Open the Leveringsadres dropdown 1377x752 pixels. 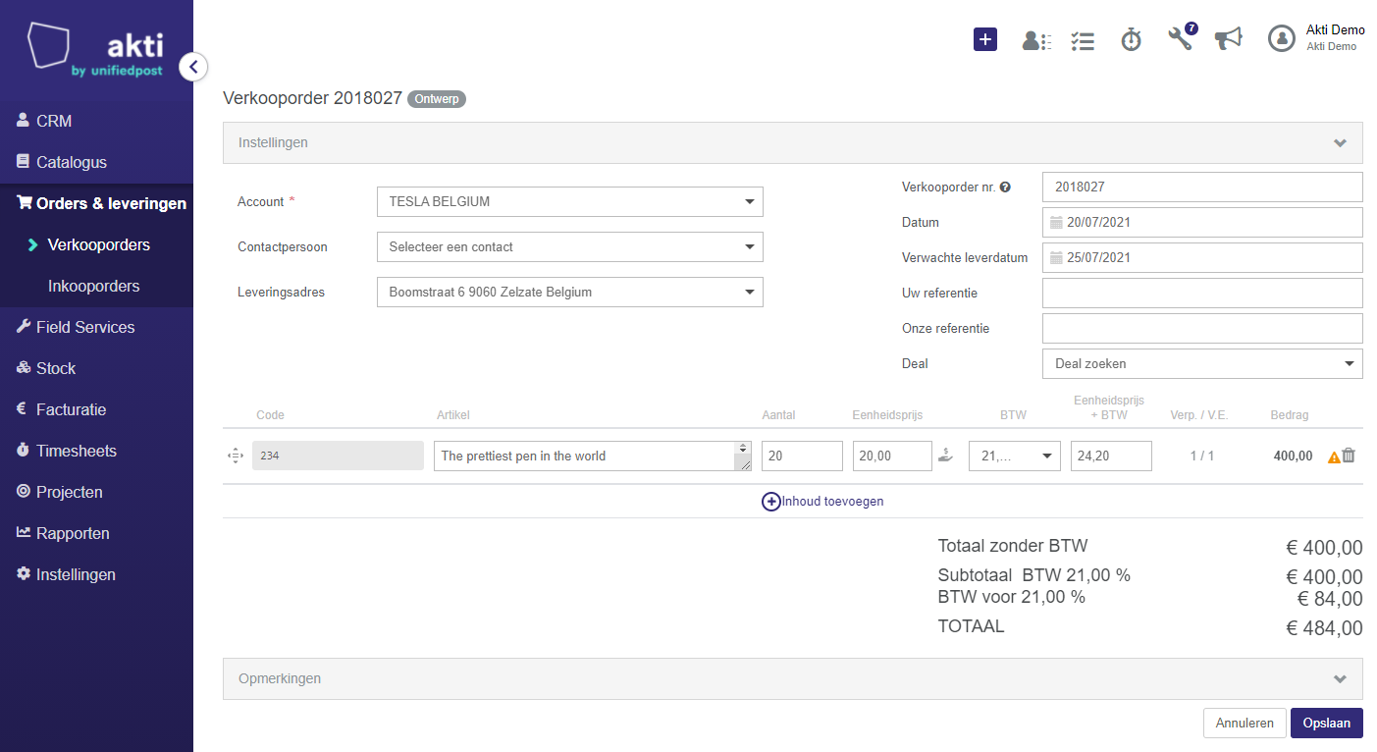point(569,292)
